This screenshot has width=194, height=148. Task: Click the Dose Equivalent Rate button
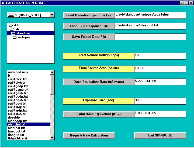click(x=98, y=82)
